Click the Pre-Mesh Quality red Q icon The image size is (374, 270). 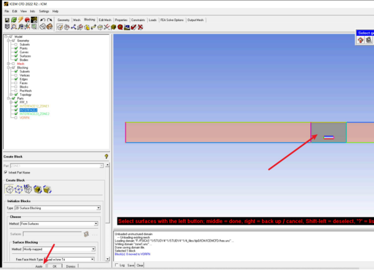pos(120,27)
